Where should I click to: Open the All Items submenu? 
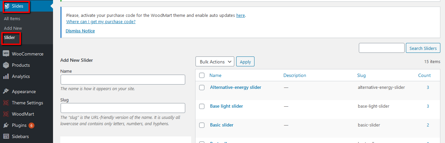click(x=12, y=19)
